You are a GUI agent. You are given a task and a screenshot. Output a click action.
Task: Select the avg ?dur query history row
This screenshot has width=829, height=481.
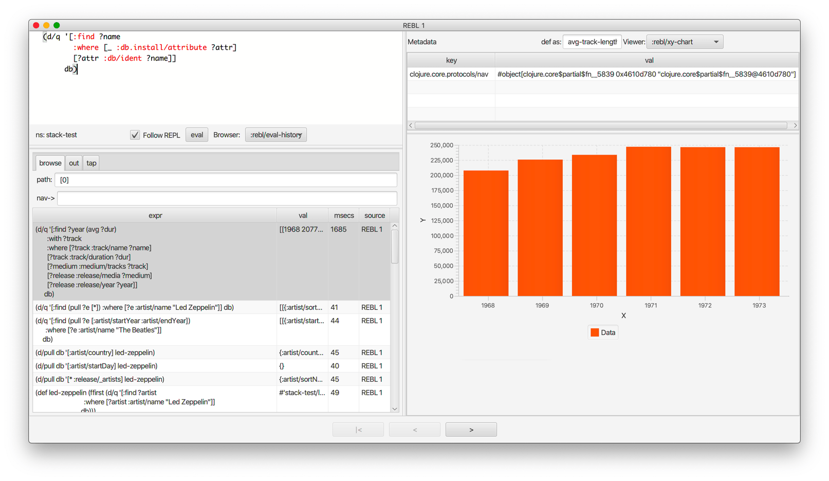pos(211,262)
